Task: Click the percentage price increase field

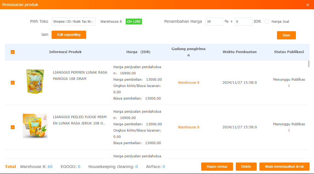Action: pyautogui.click(x=214, y=22)
